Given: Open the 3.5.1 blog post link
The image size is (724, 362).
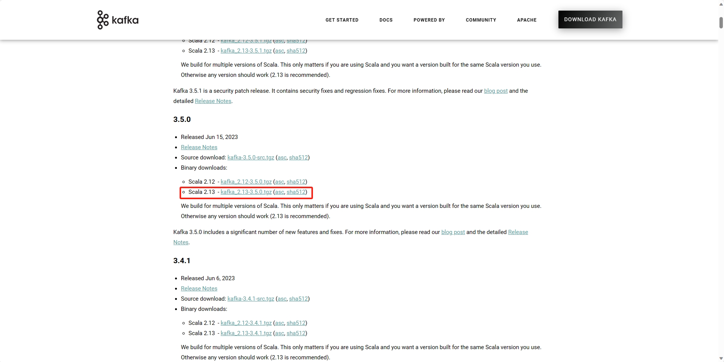Looking at the screenshot, I should point(496,91).
